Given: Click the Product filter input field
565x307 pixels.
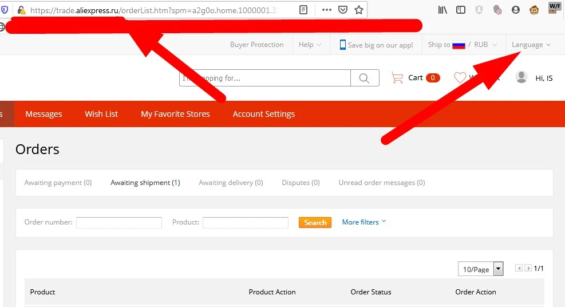Looking at the screenshot, I should [246, 222].
